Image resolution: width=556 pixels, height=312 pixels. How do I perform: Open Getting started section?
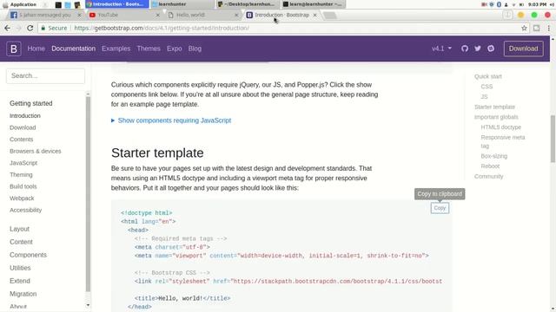point(31,103)
